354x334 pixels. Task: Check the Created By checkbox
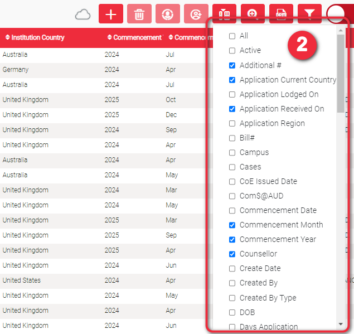pos(232,283)
